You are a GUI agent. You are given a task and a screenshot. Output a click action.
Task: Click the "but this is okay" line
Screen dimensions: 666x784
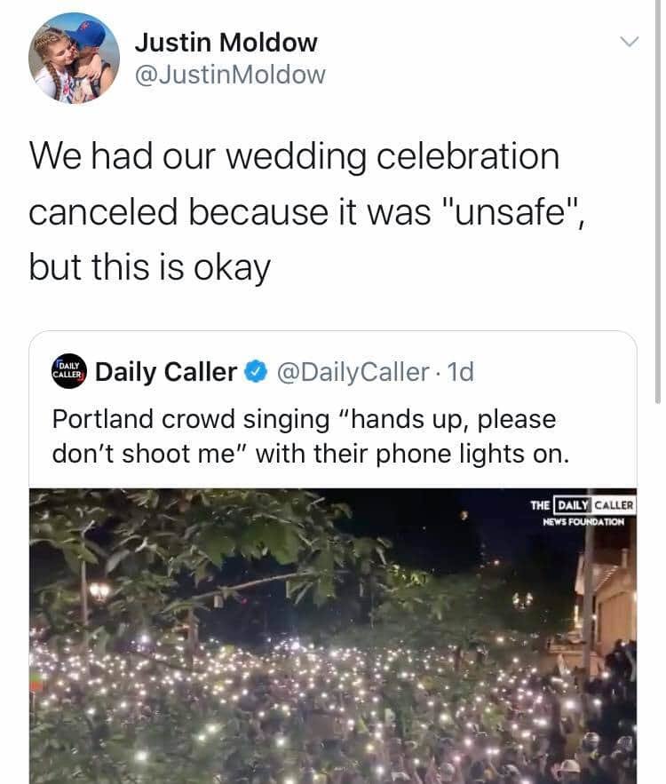coord(149,266)
